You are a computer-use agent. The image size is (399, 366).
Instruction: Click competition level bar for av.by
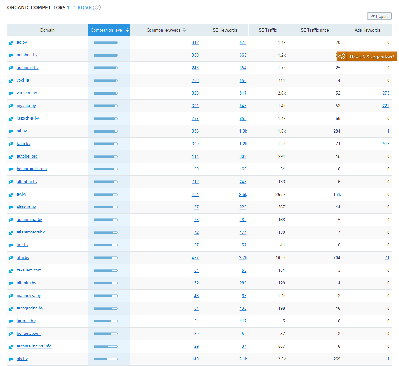106,195
